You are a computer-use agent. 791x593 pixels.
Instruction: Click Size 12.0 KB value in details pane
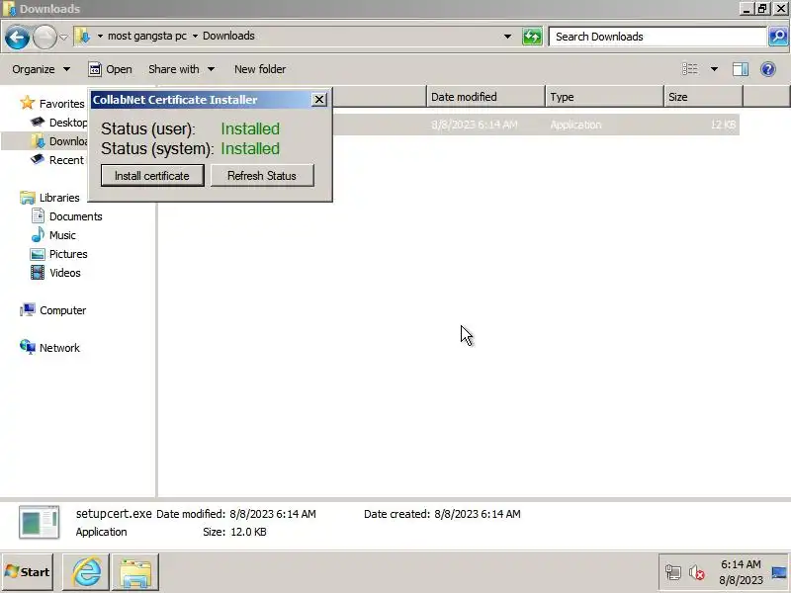(x=248, y=532)
